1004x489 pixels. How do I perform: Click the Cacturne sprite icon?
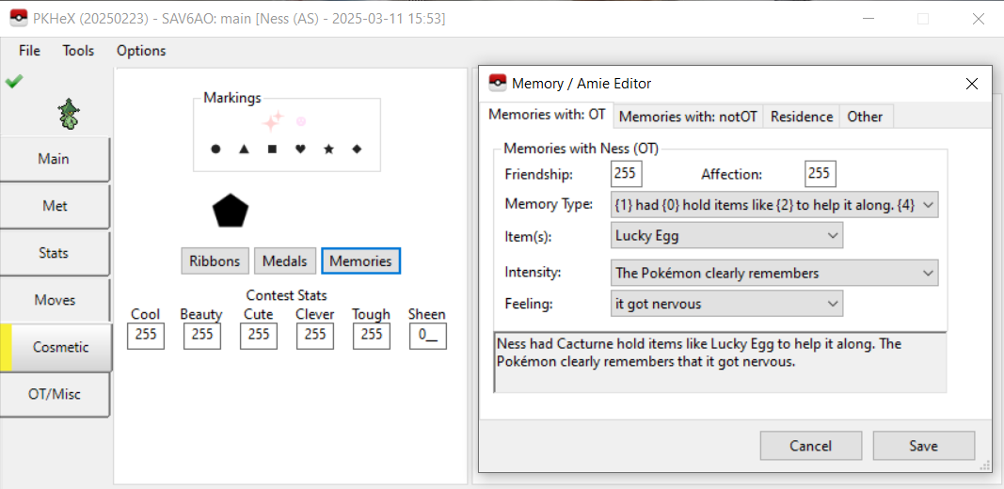pos(69,115)
